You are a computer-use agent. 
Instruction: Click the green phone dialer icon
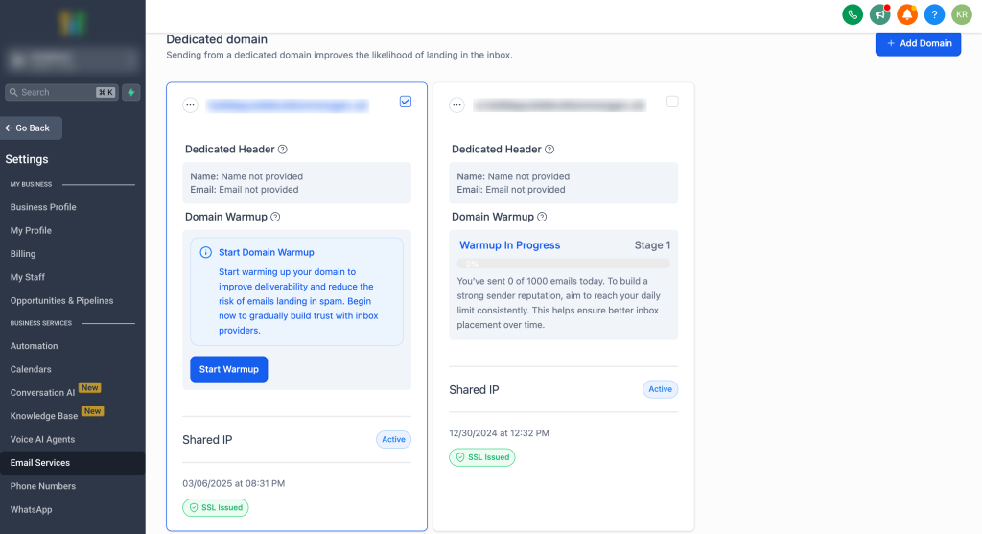[x=853, y=14]
